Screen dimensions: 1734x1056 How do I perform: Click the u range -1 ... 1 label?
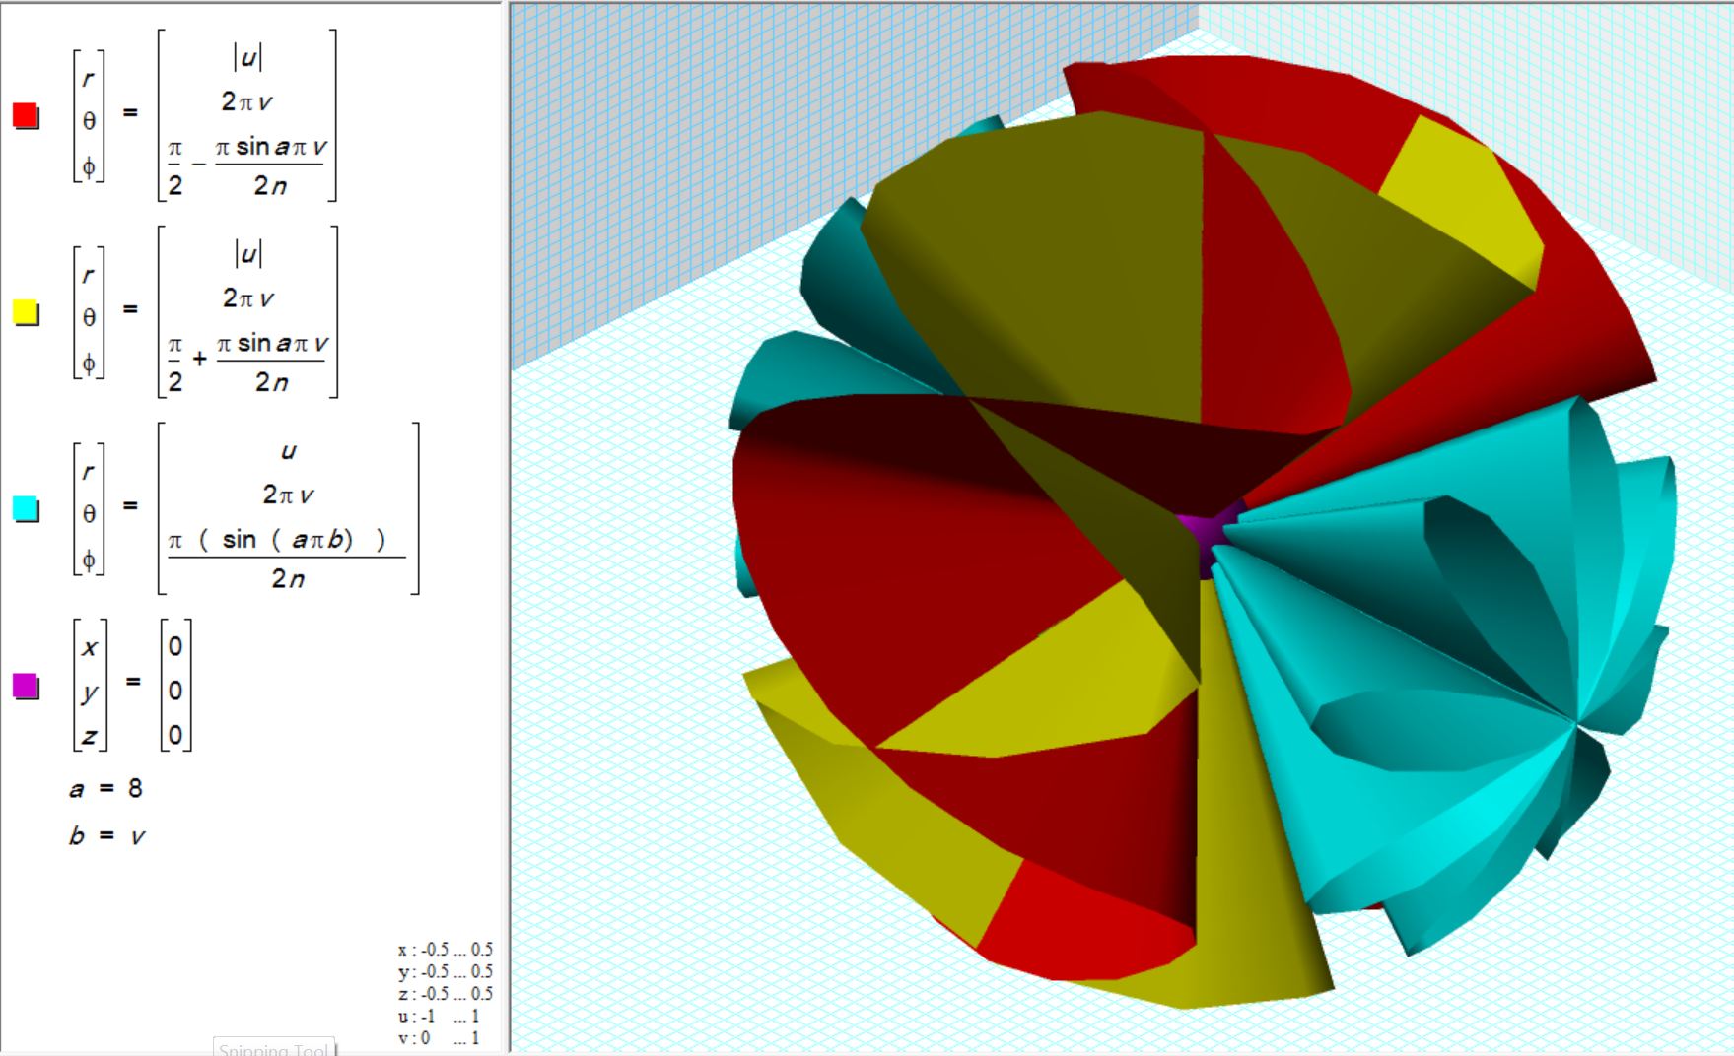[x=440, y=1016]
